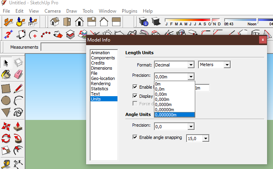
Task: Switch to Iso house view
Action: click(55, 22)
